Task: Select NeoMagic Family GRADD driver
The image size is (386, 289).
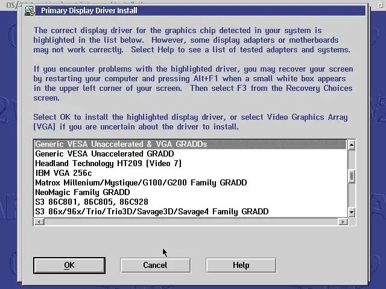Action: (191, 192)
